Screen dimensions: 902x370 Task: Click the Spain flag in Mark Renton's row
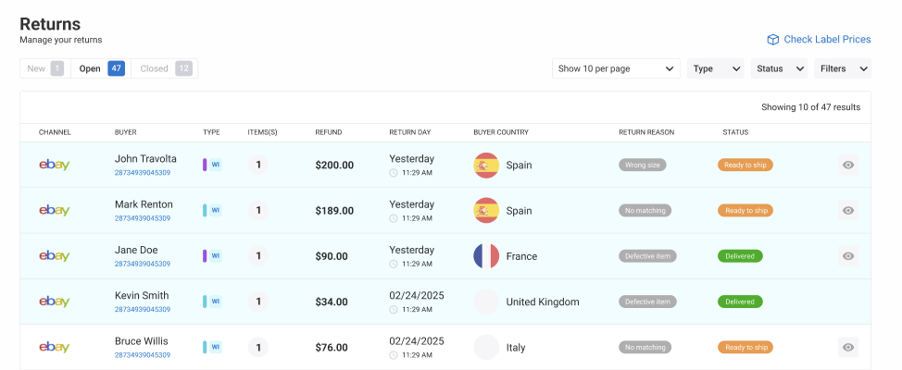pyautogui.click(x=486, y=210)
